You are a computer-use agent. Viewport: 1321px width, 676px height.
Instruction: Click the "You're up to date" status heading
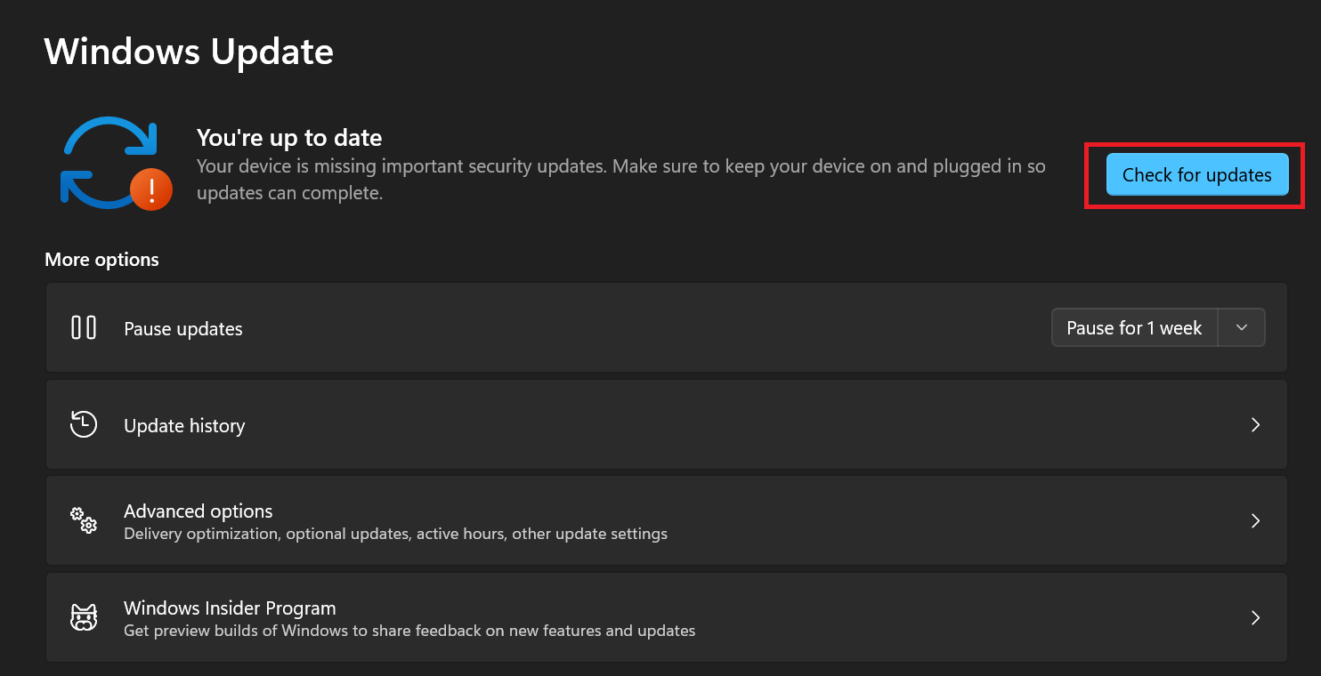[289, 138]
